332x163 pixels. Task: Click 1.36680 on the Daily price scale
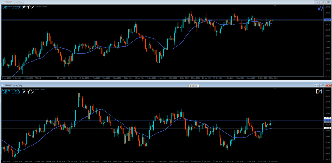click(x=327, y=108)
